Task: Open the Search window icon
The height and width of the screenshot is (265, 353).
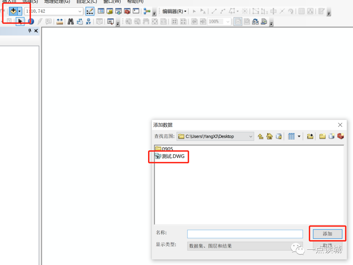Action: [118, 11]
